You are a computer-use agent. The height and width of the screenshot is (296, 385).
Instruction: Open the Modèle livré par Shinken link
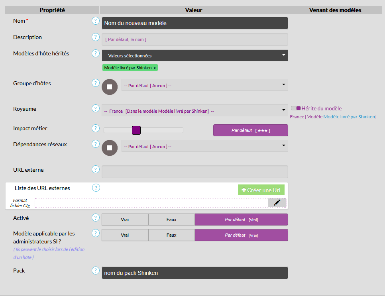coord(349,117)
